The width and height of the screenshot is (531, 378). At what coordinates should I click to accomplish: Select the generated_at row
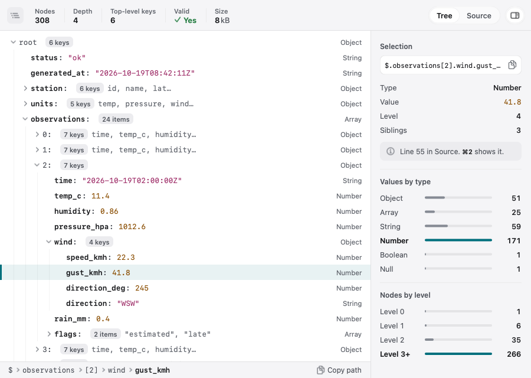click(185, 73)
